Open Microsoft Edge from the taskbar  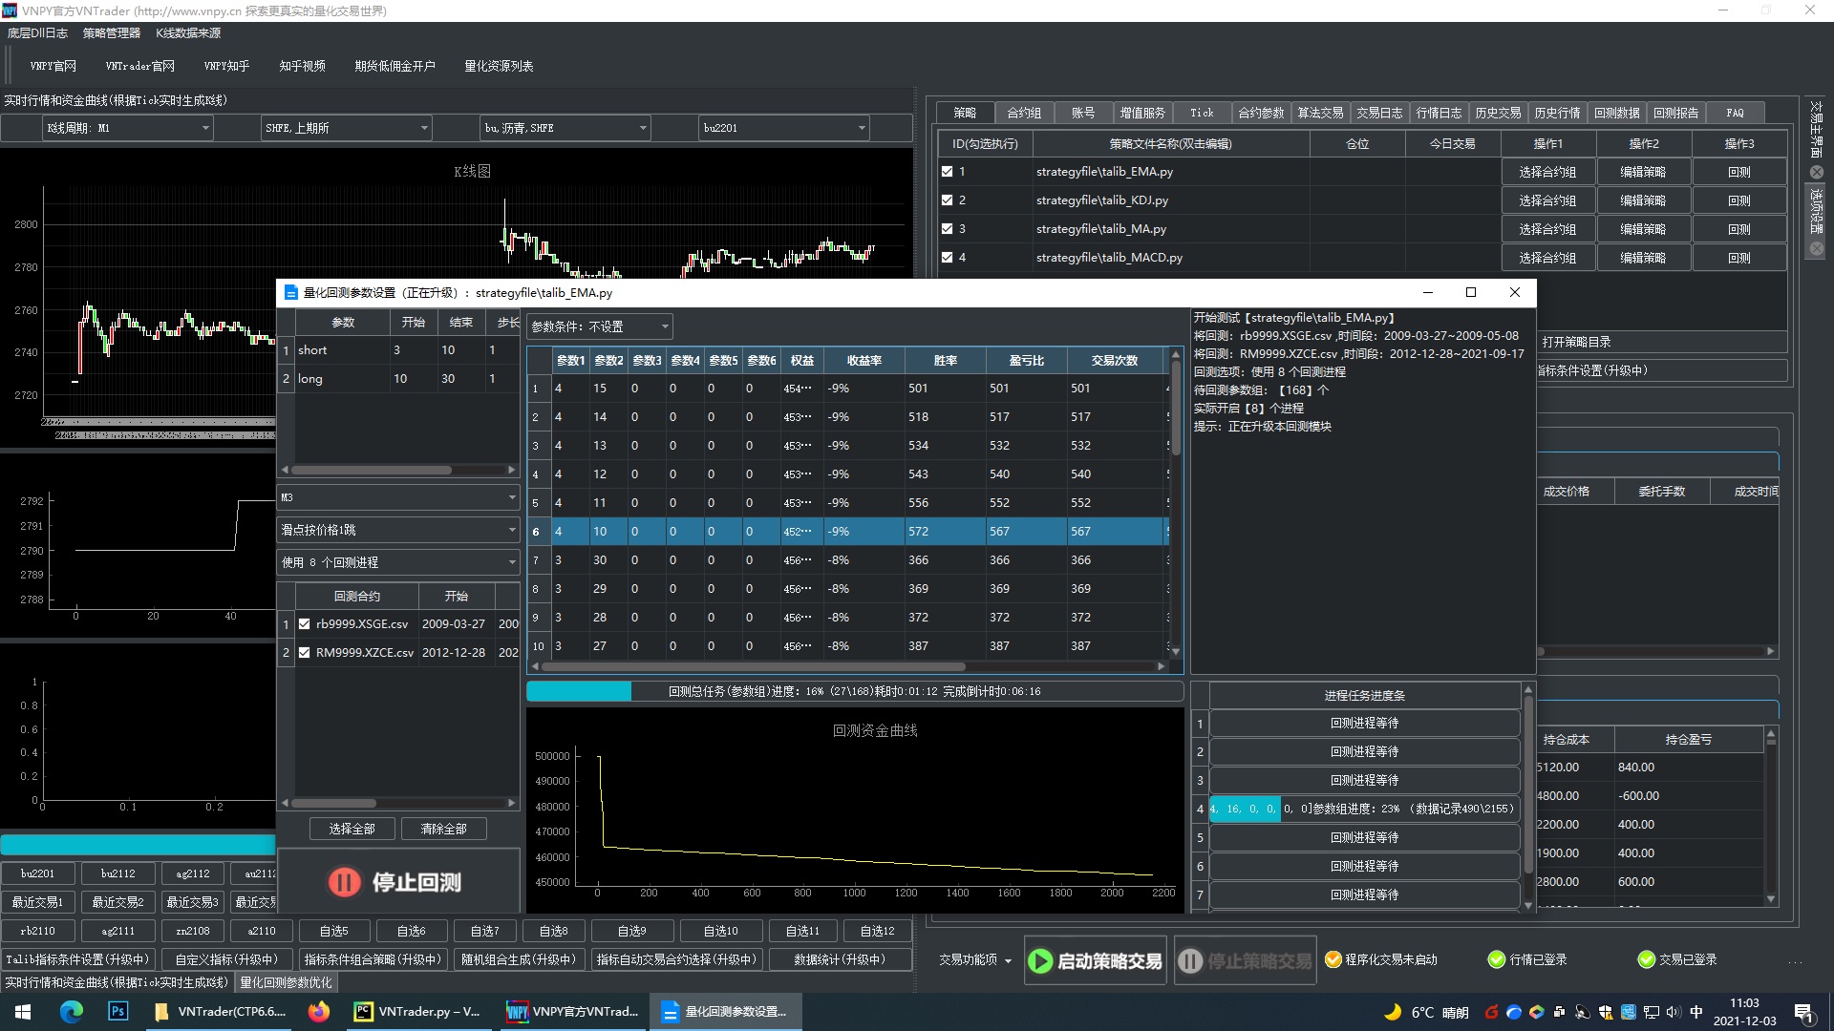click(72, 1012)
